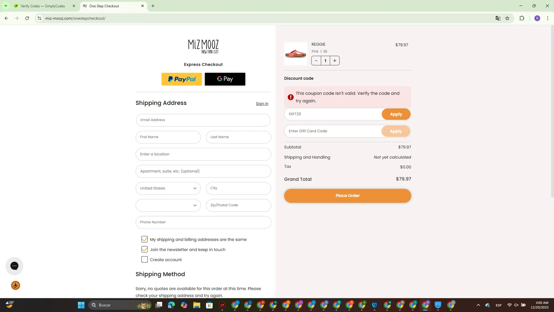Focus the Phone Number field
Viewport: 554px width, 312px height.
coord(204,222)
